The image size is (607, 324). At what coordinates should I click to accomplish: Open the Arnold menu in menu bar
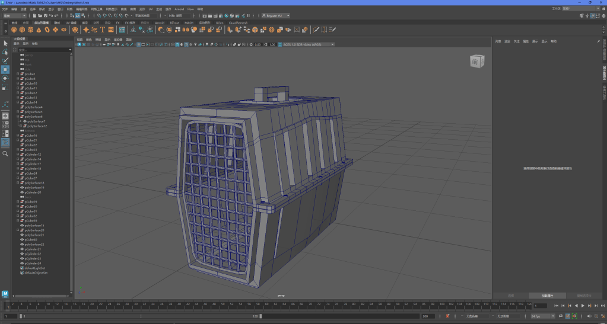pos(179,9)
